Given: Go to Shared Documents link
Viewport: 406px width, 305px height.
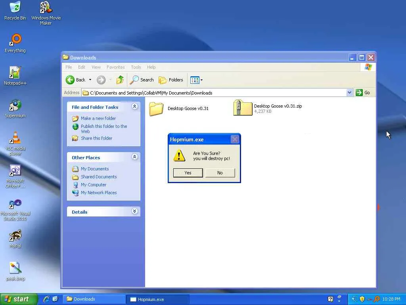Looking at the screenshot, I should pyautogui.click(x=99, y=177).
